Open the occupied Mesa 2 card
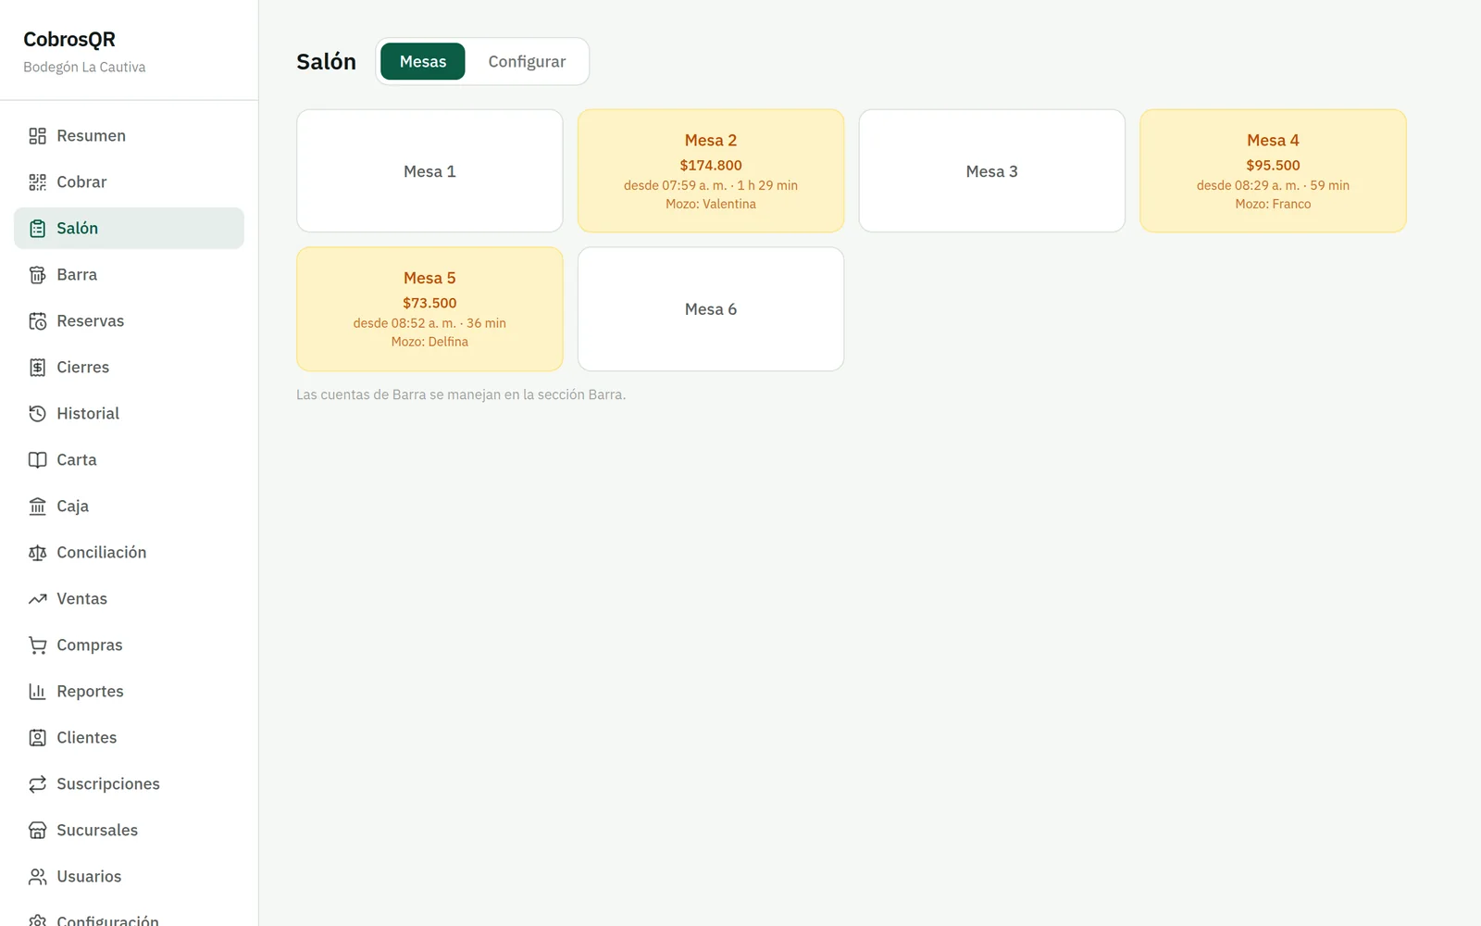This screenshot has width=1481, height=926. pyautogui.click(x=711, y=170)
